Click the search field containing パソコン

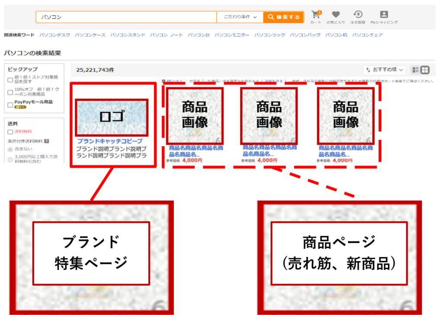pos(125,16)
